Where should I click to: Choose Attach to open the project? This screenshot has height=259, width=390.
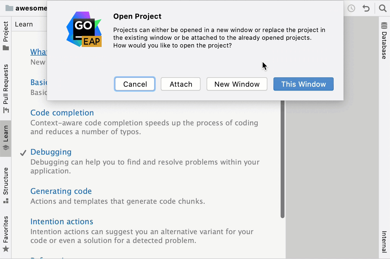(x=181, y=84)
